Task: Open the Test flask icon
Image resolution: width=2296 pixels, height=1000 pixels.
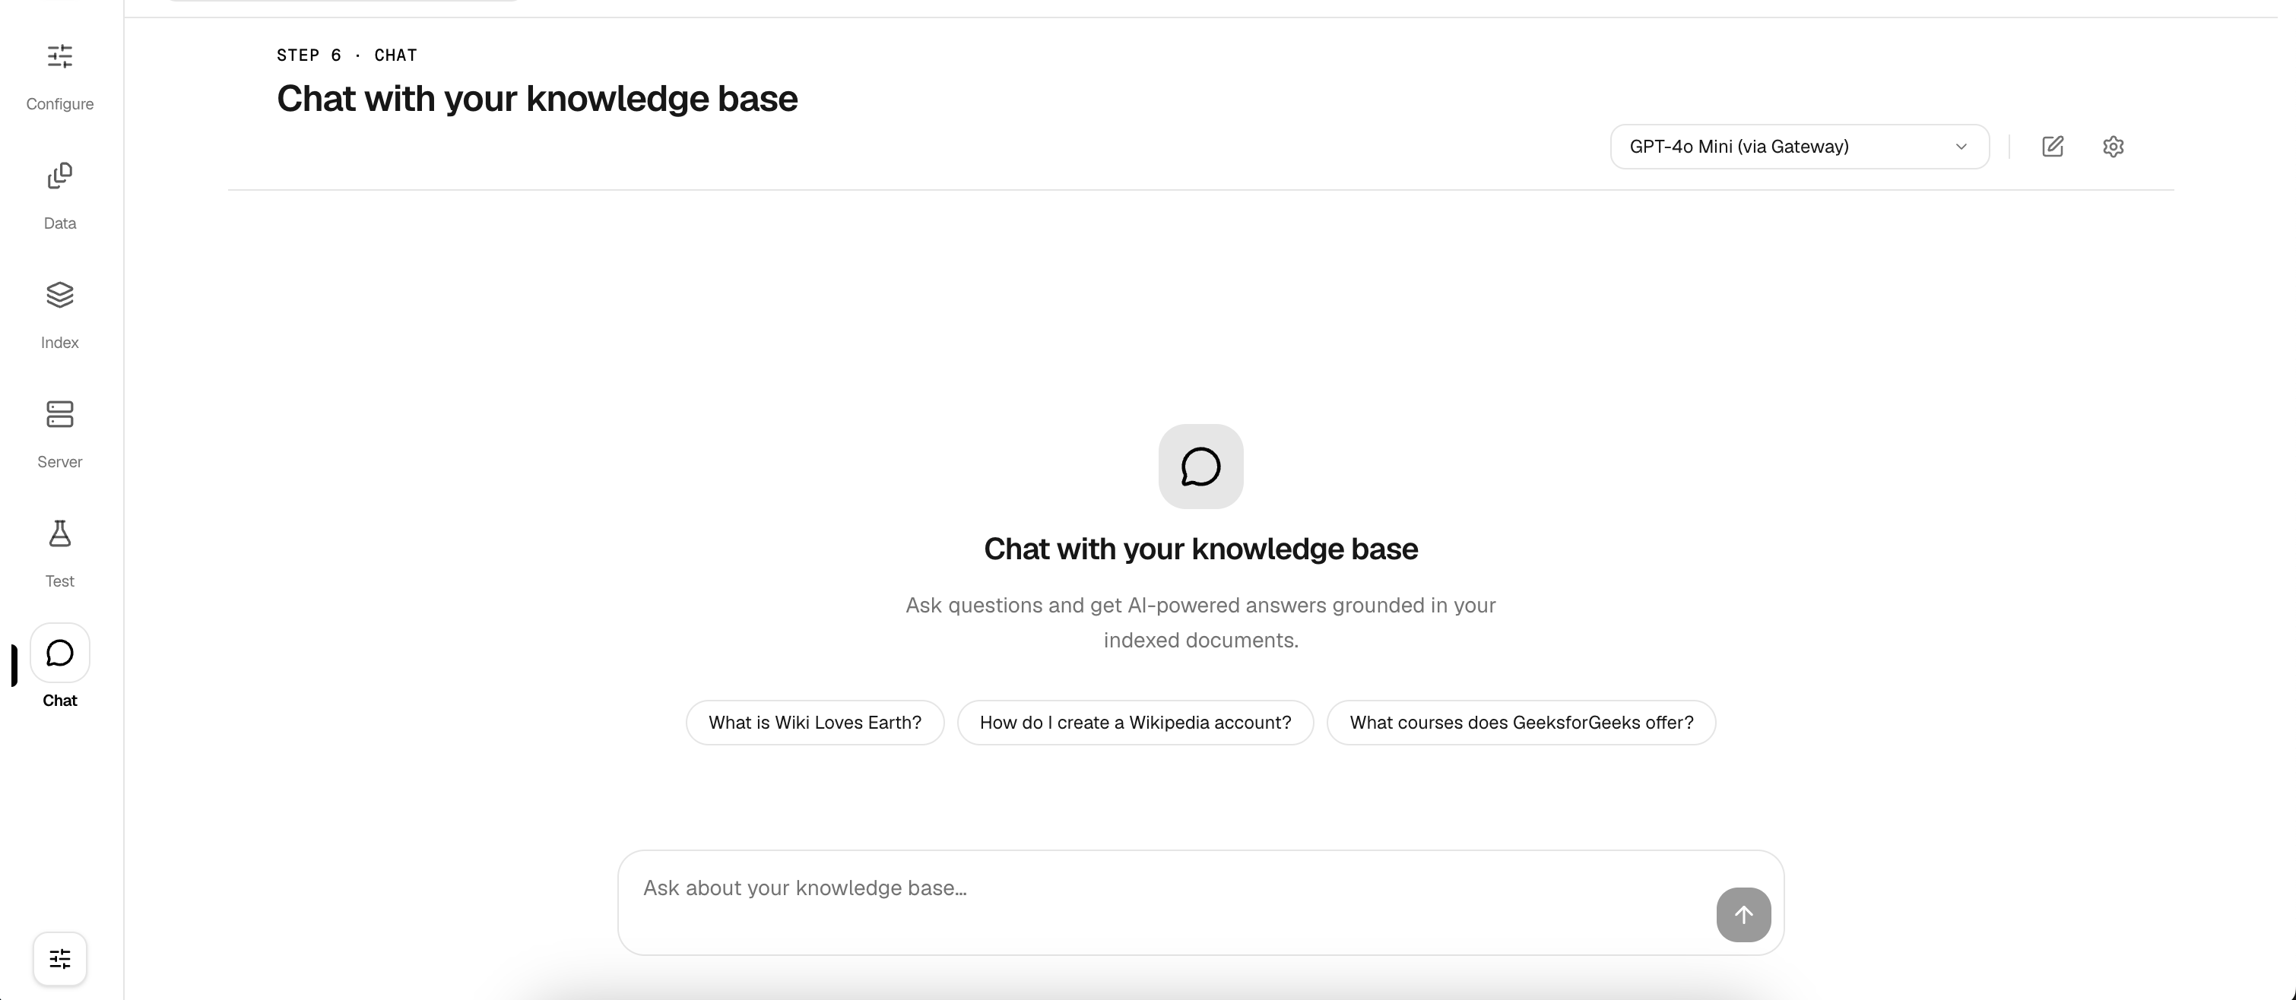Action: tap(60, 533)
